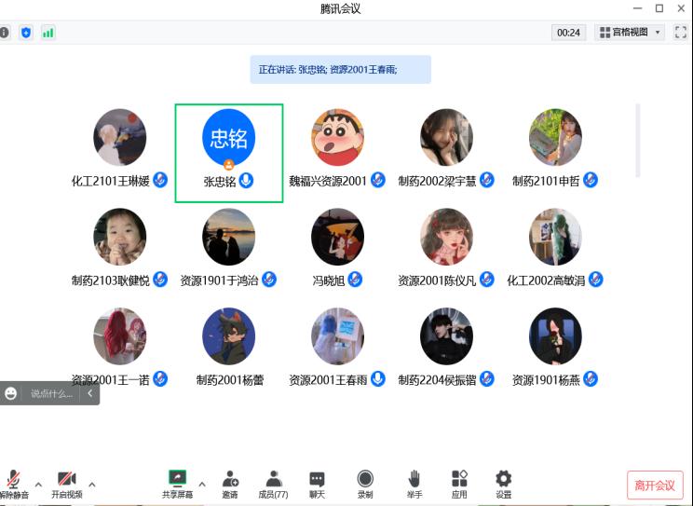The image size is (693, 506).
Task: Raise hand using the 举手 icon
Action: [x=414, y=479]
